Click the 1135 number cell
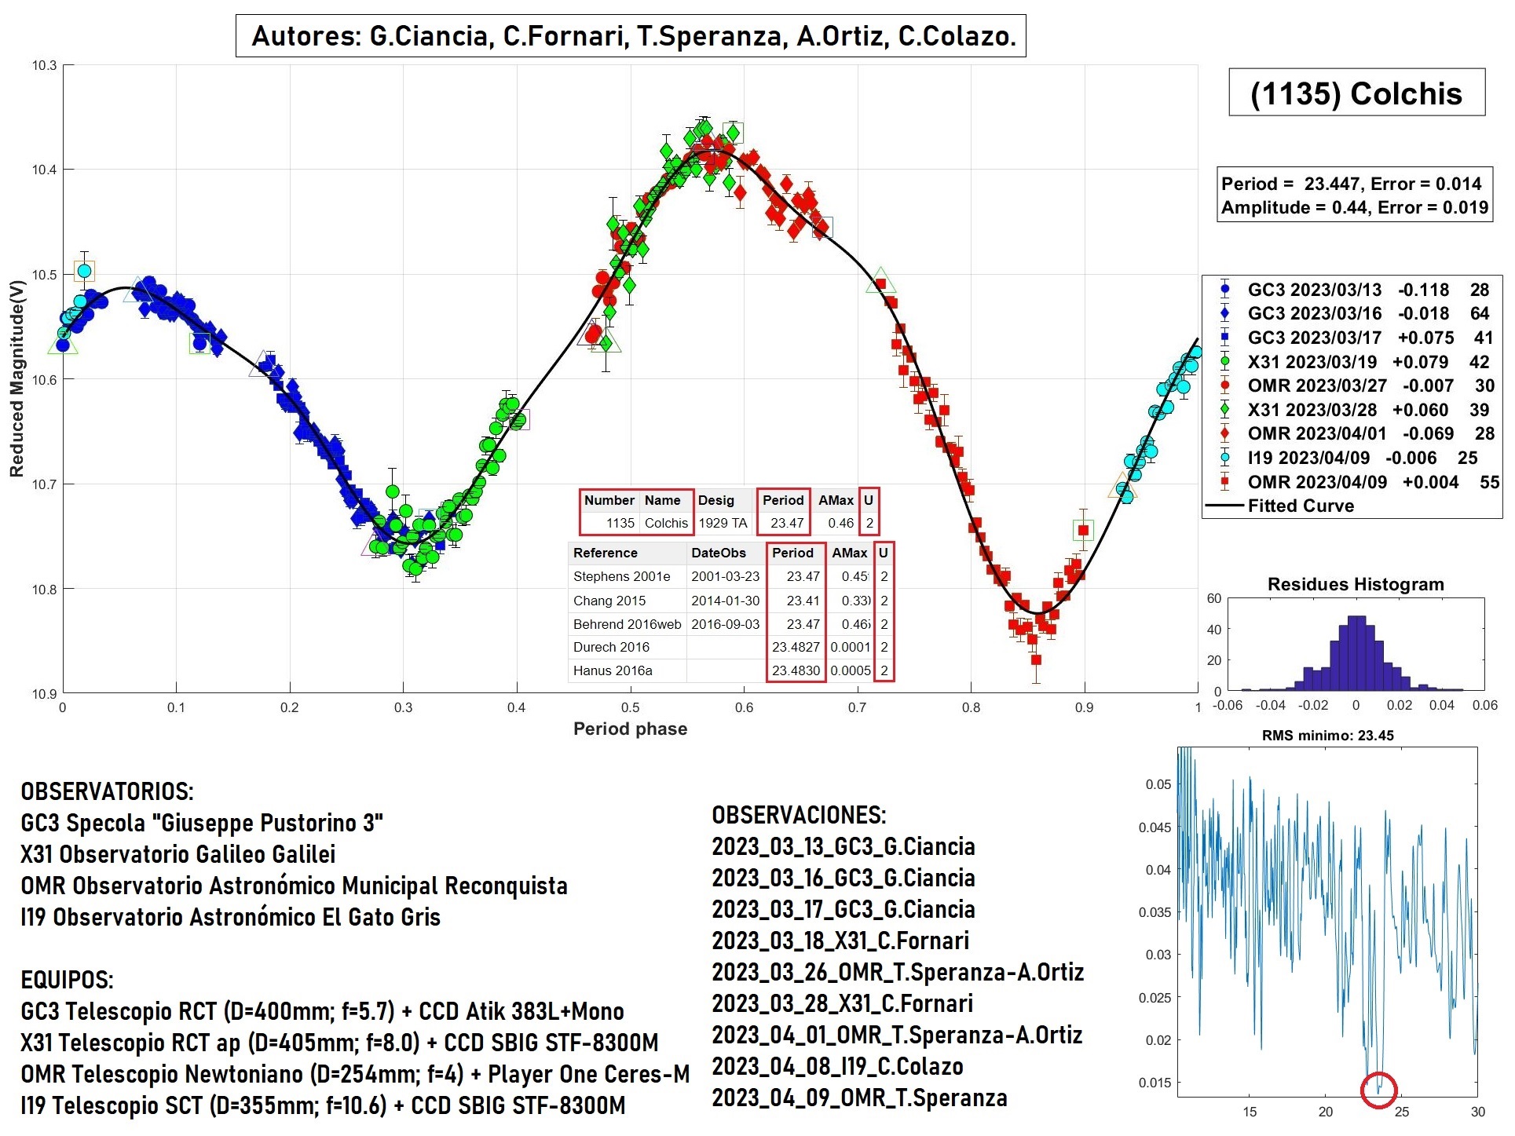Viewport: 1515px width, 1136px height. click(x=610, y=523)
